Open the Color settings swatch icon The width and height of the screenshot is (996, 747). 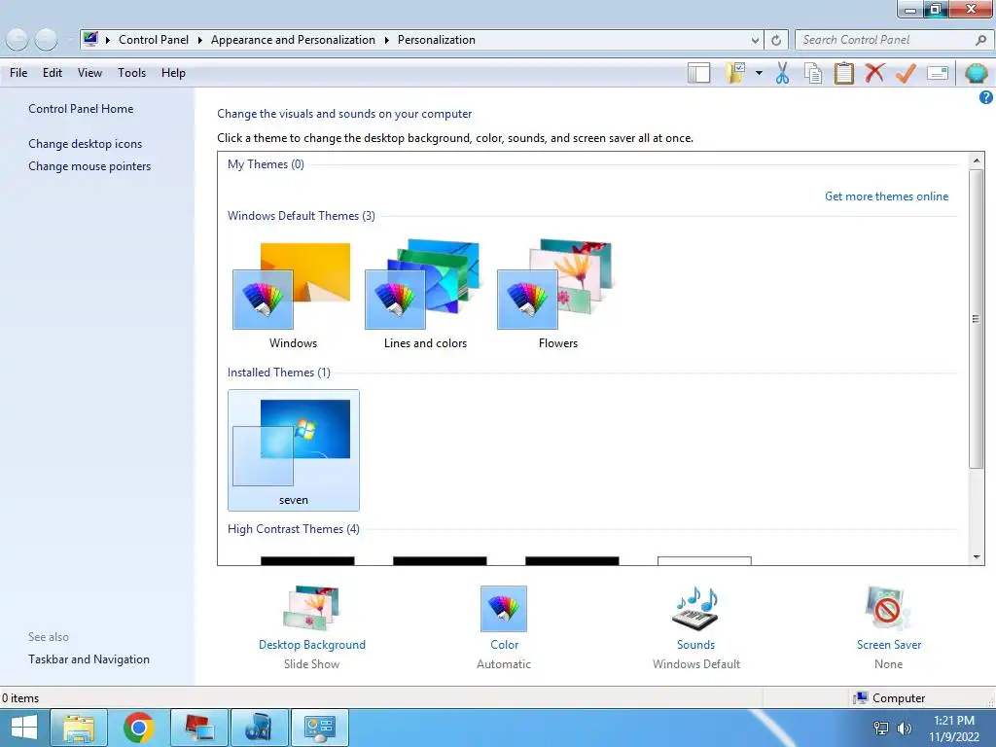[x=504, y=609]
